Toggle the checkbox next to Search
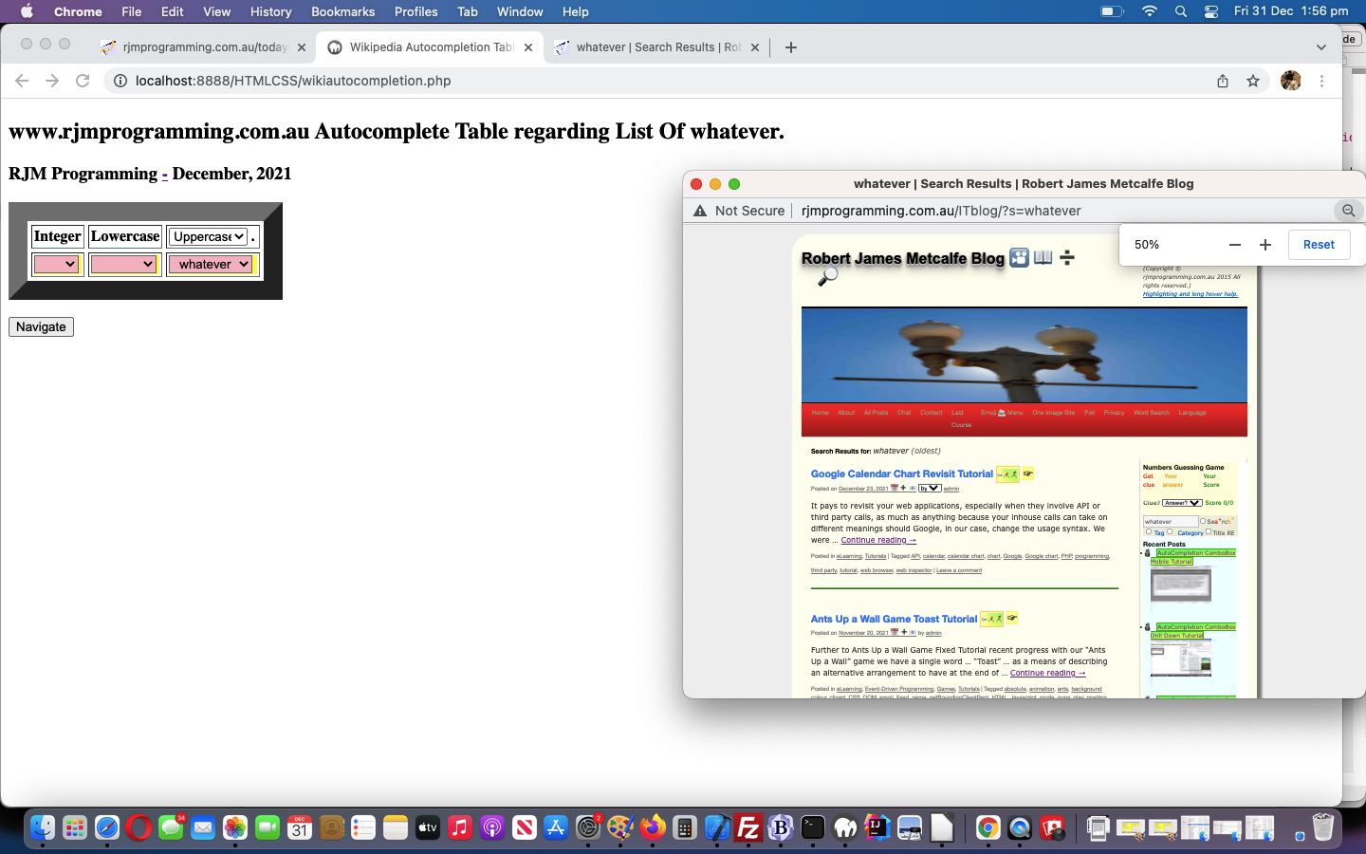Screen dimensions: 1366x854 (x=1203, y=521)
